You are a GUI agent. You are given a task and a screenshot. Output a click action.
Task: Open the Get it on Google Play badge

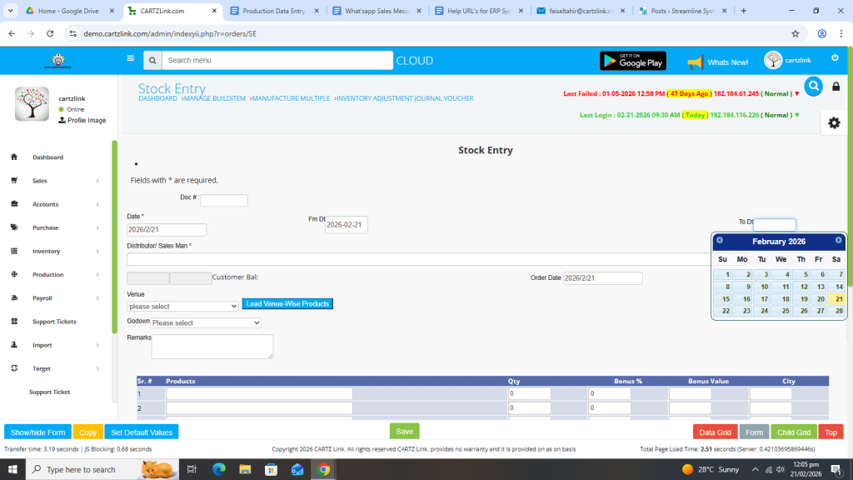point(632,60)
